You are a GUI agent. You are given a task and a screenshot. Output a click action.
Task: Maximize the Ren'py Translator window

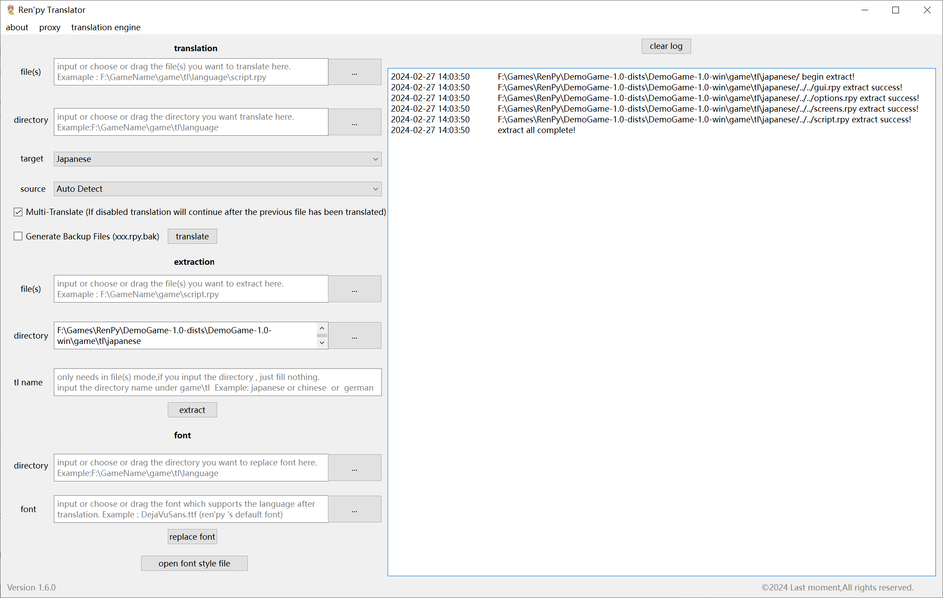tap(896, 10)
